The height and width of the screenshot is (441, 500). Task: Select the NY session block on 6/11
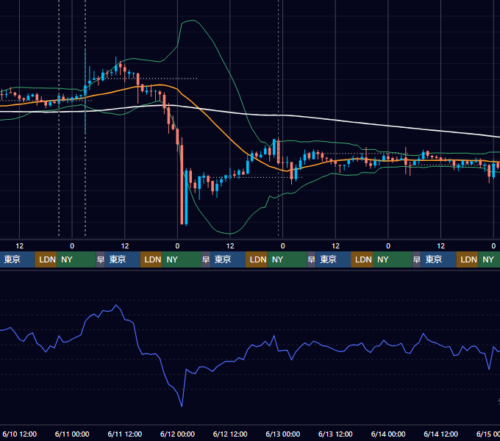[182, 259]
